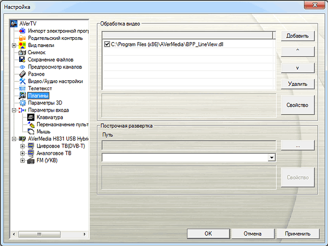The height and width of the screenshot is (246, 328).
Task: Click the Параметры входа icon
Action: tap(22, 110)
